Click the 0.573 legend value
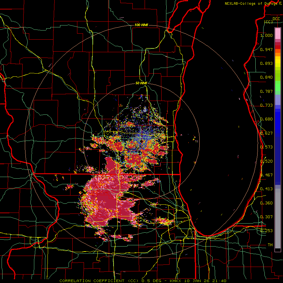The width and height of the screenshot is (283, 283). pos(266,147)
